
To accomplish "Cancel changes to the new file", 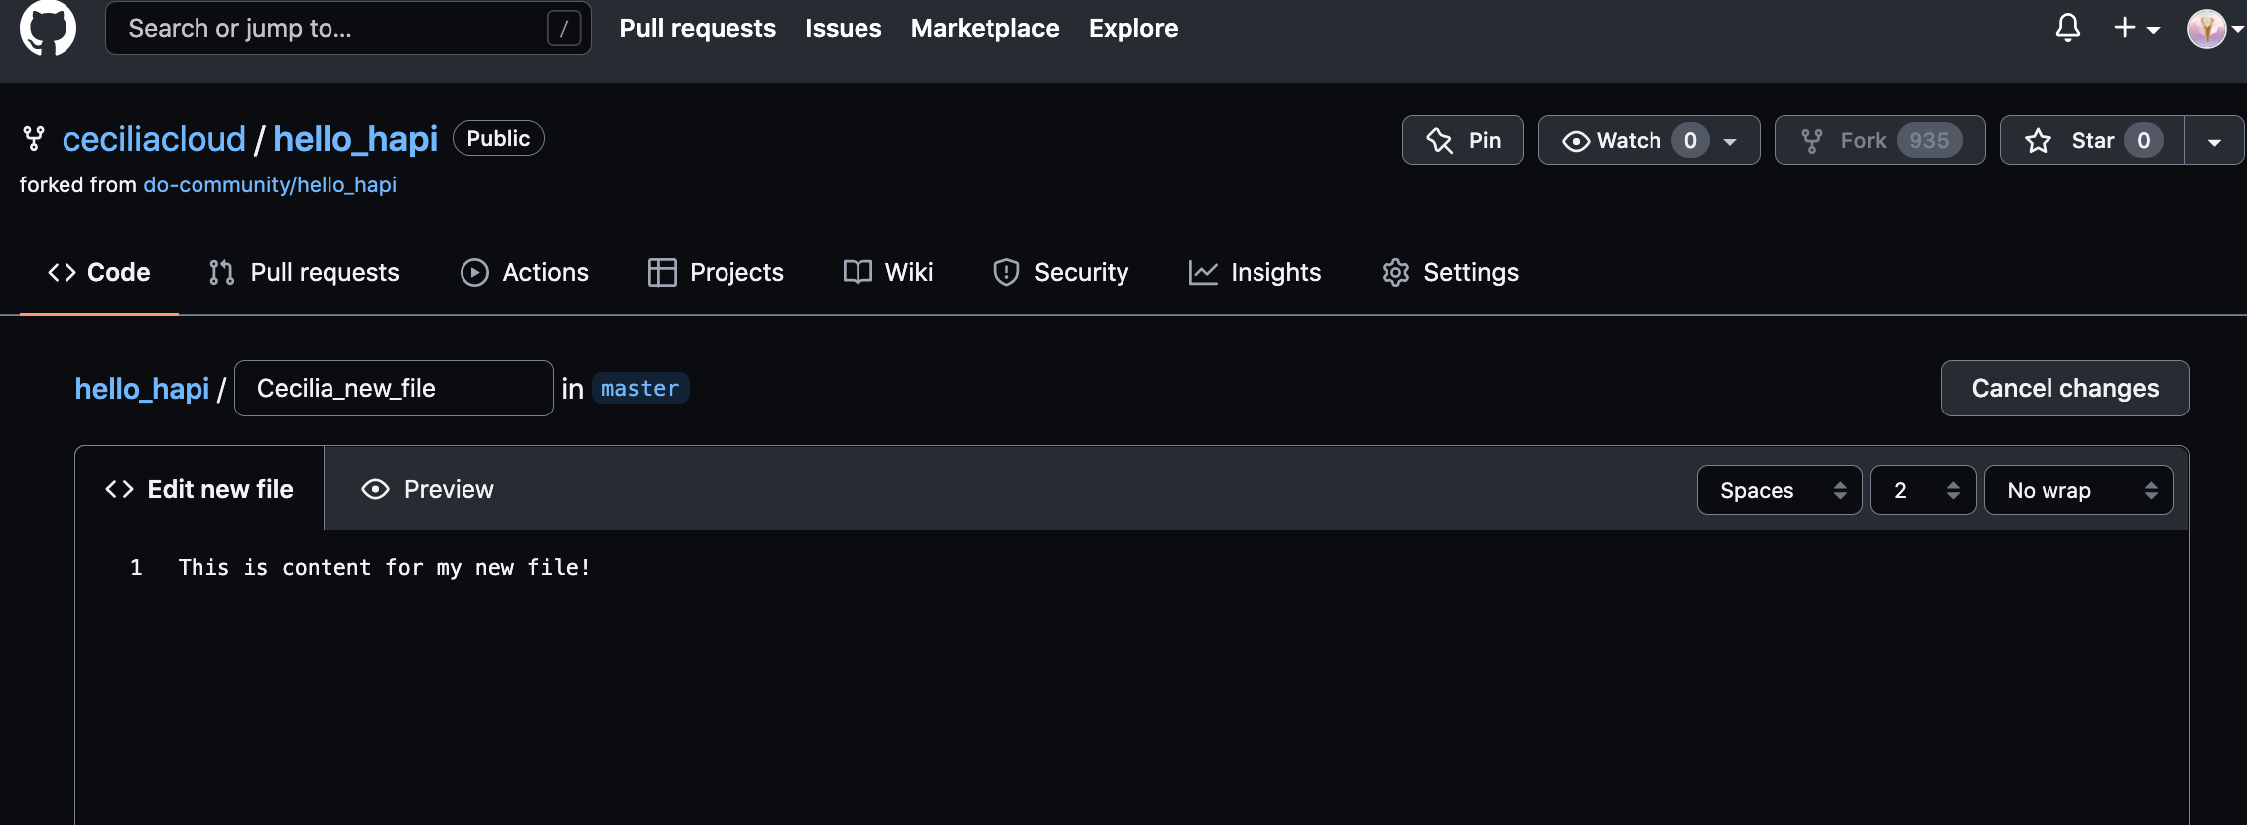I will pos(2064,388).
